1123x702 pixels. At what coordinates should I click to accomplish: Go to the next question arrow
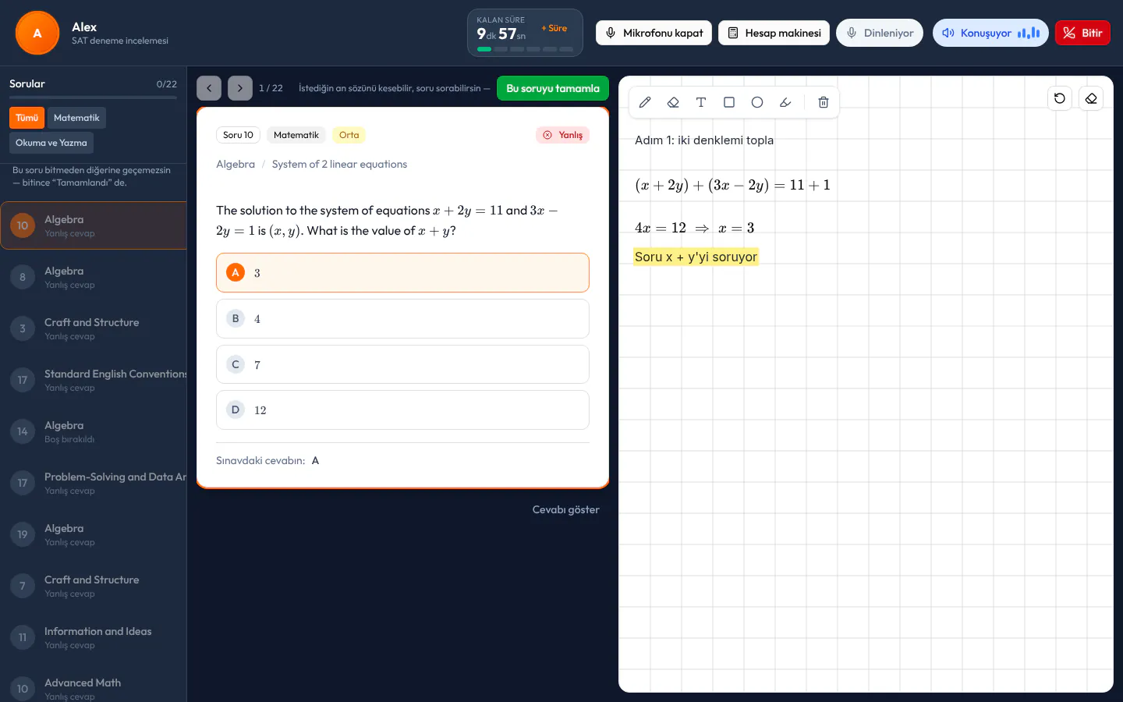[240, 88]
